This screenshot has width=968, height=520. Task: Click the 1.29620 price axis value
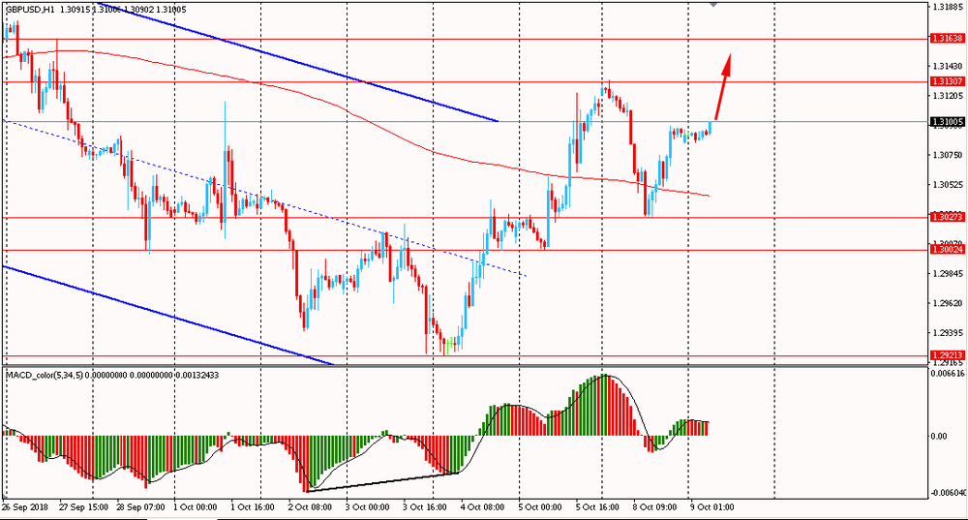point(949,303)
